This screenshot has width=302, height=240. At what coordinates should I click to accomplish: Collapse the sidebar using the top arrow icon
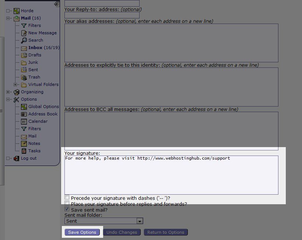pos(56,4)
